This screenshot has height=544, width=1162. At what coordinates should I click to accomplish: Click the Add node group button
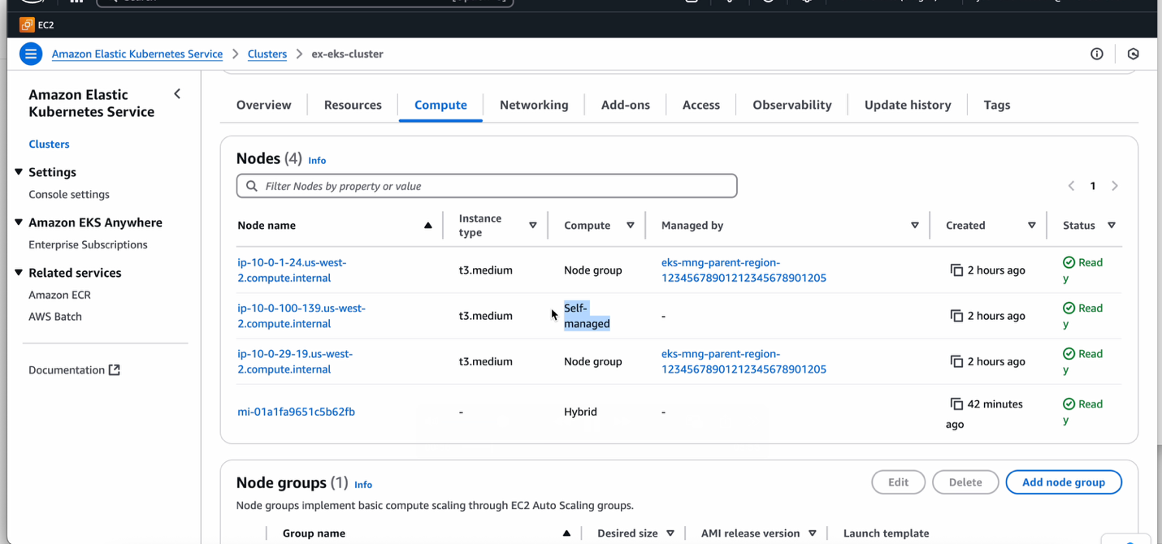coord(1063,482)
